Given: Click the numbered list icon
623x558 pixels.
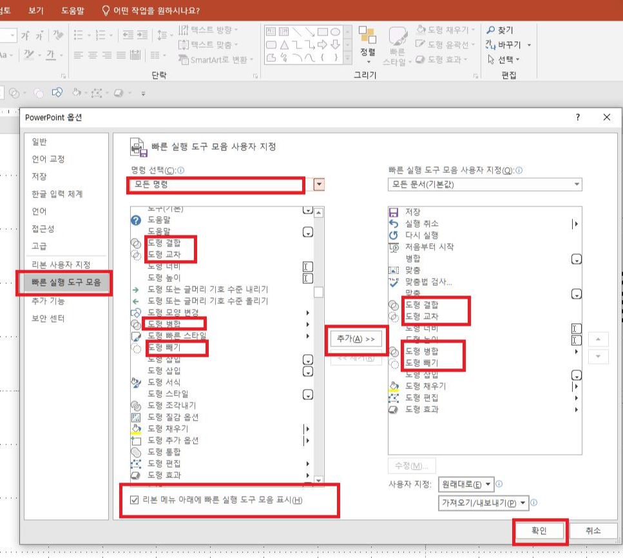Looking at the screenshot, I should pos(101,35).
